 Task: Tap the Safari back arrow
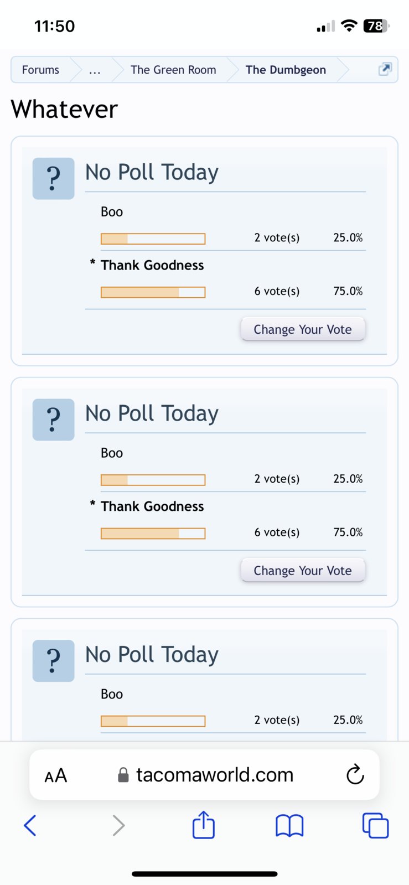point(30,825)
